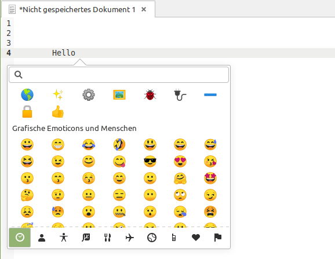This screenshot has height=259, width=335.
Task: Switch to smileys and people category
Action: [42, 238]
